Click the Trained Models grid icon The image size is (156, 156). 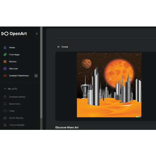(x=5, y=125)
